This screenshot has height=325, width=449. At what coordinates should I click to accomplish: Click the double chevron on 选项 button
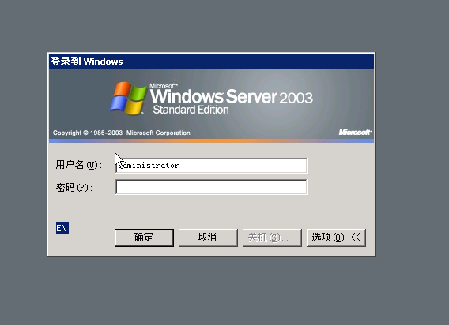click(x=356, y=237)
